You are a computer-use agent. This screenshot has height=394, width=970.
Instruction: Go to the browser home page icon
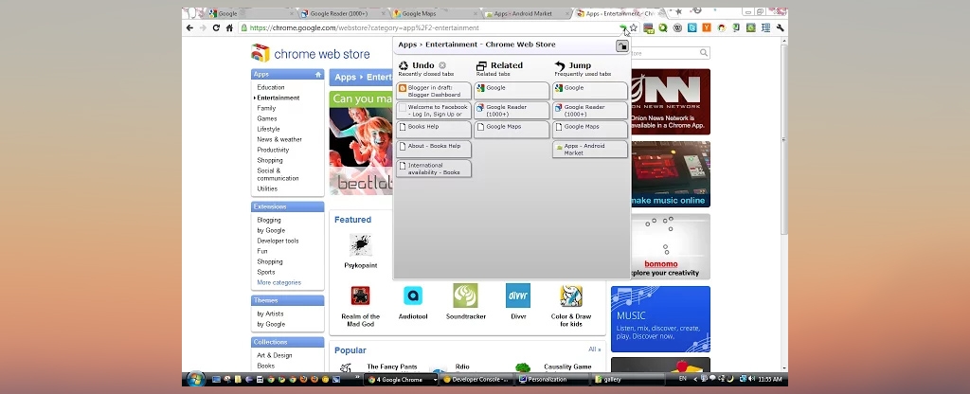pos(229,27)
